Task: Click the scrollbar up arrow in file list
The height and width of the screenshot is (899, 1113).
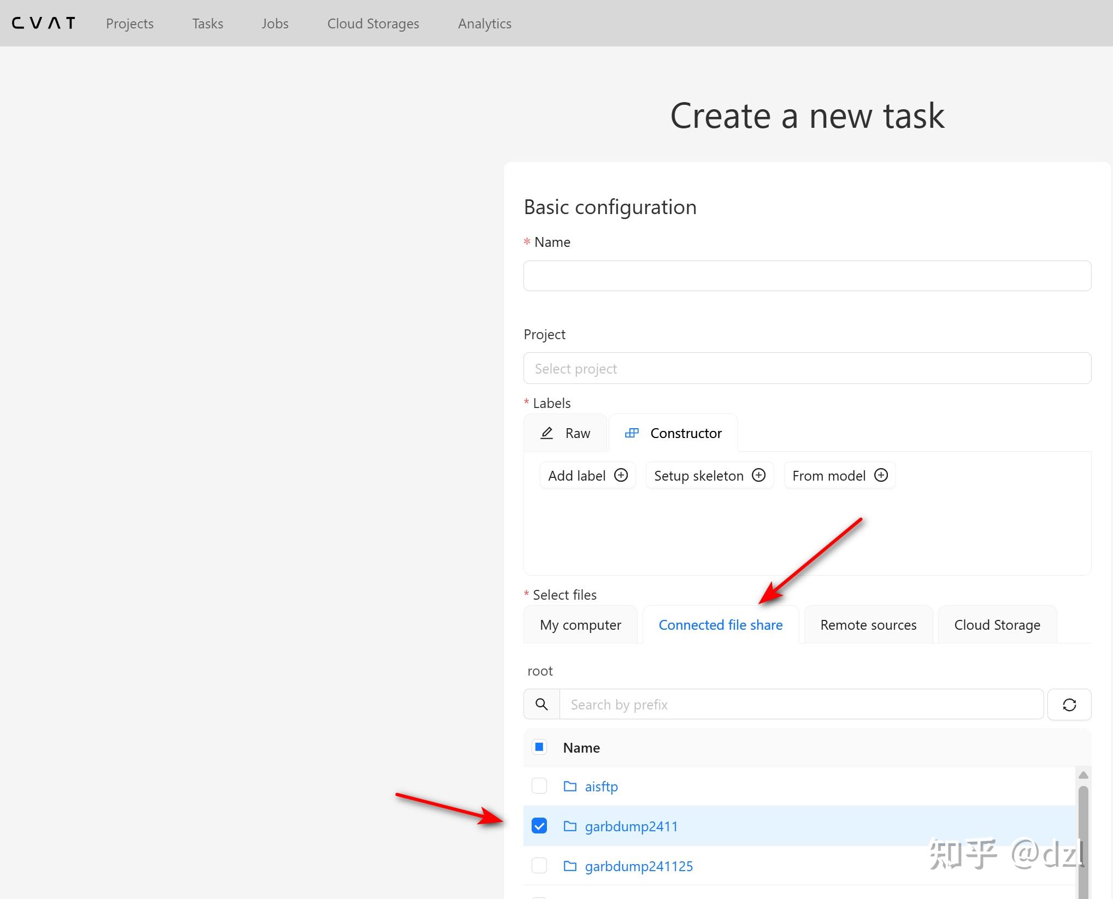Action: point(1083,775)
